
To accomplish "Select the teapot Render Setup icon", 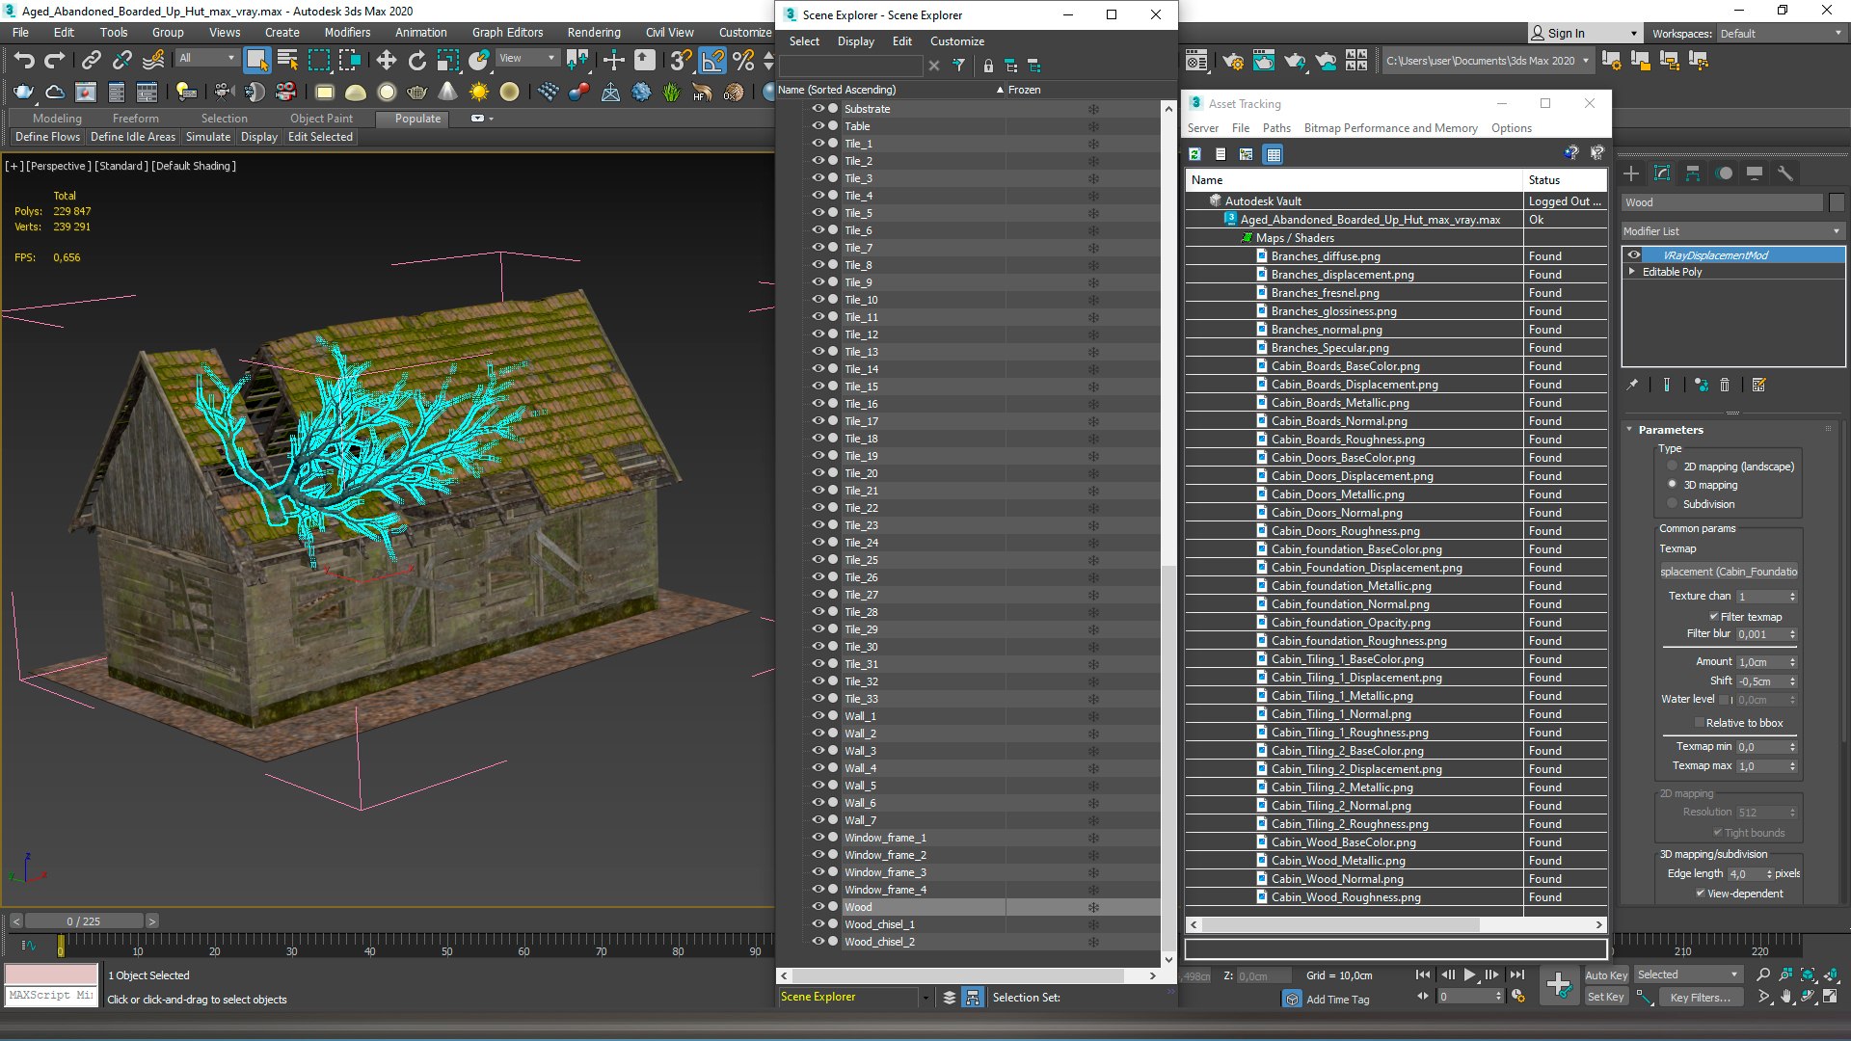I will (x=1233, y=62).
